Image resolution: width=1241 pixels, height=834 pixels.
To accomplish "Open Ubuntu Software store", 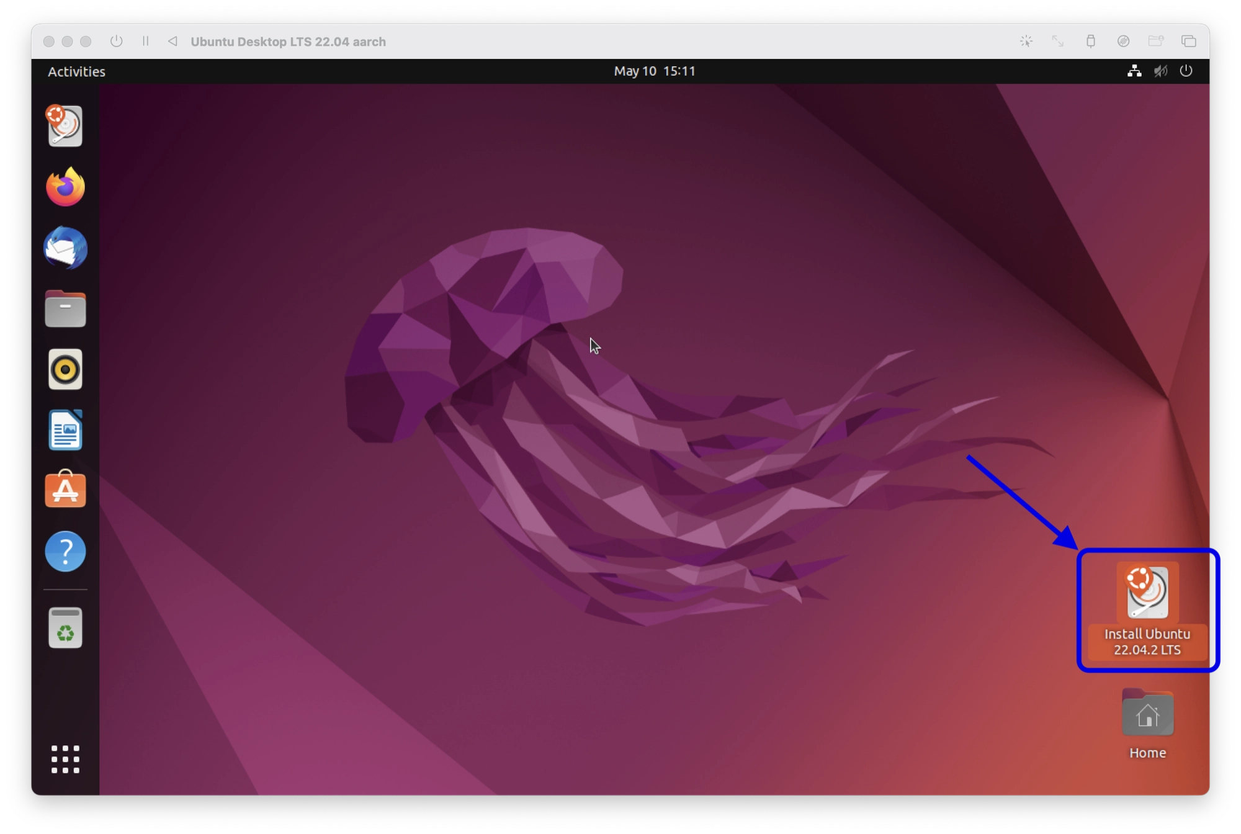I will point(65,490).
